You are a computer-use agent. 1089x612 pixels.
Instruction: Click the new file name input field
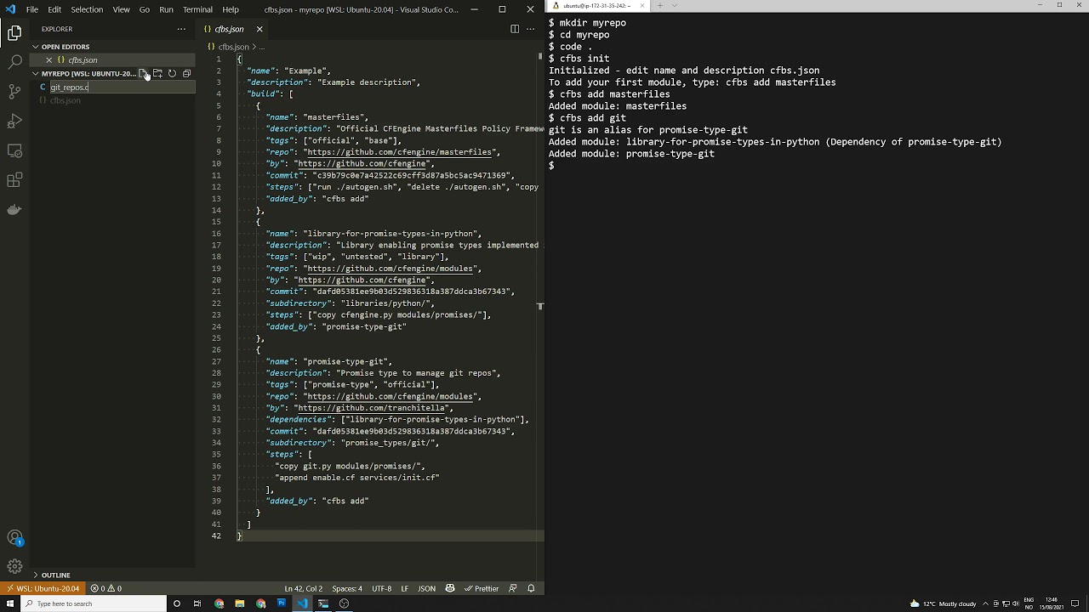(x=122, y=87)
